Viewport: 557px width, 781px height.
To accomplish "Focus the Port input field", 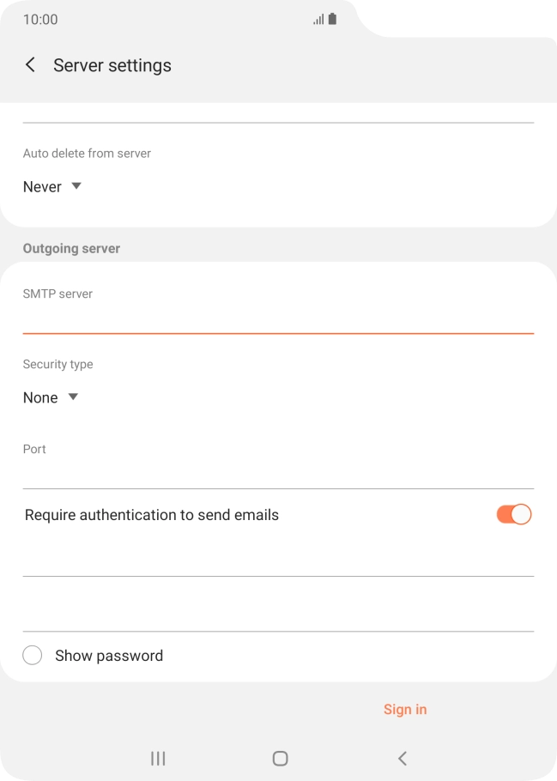I will tap(278, 470).
